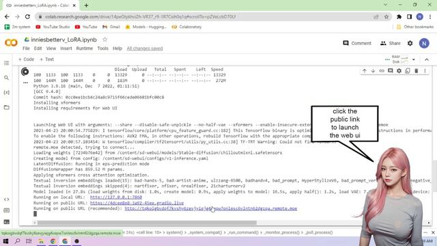437x246 pixels.
Task: Open cell output options ellipsis
Action: pyautogui.click(x=25, y=83)
